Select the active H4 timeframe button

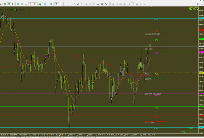pyautogui.click(x=133, y=4)
